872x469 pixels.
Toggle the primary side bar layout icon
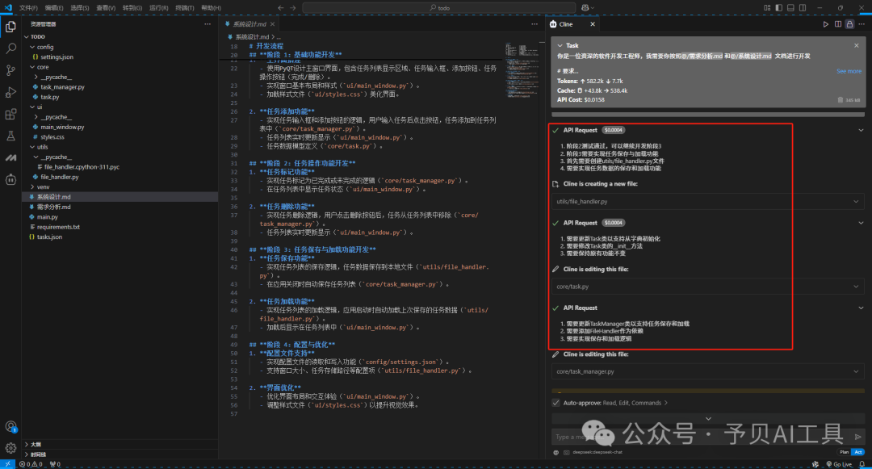click(778, 8)
